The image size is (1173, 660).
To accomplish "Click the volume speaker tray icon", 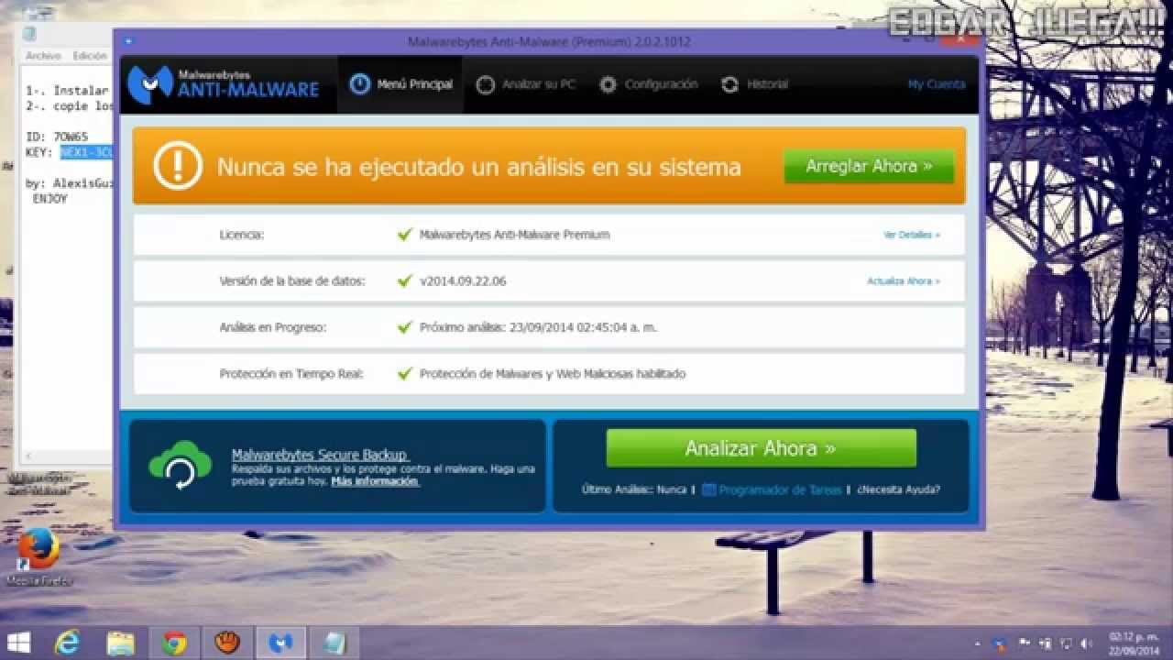I will coord(1088,643).
